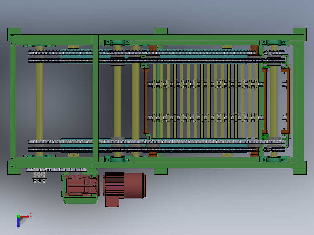Select the top-right teal pillow block bearing

point(274,42)
